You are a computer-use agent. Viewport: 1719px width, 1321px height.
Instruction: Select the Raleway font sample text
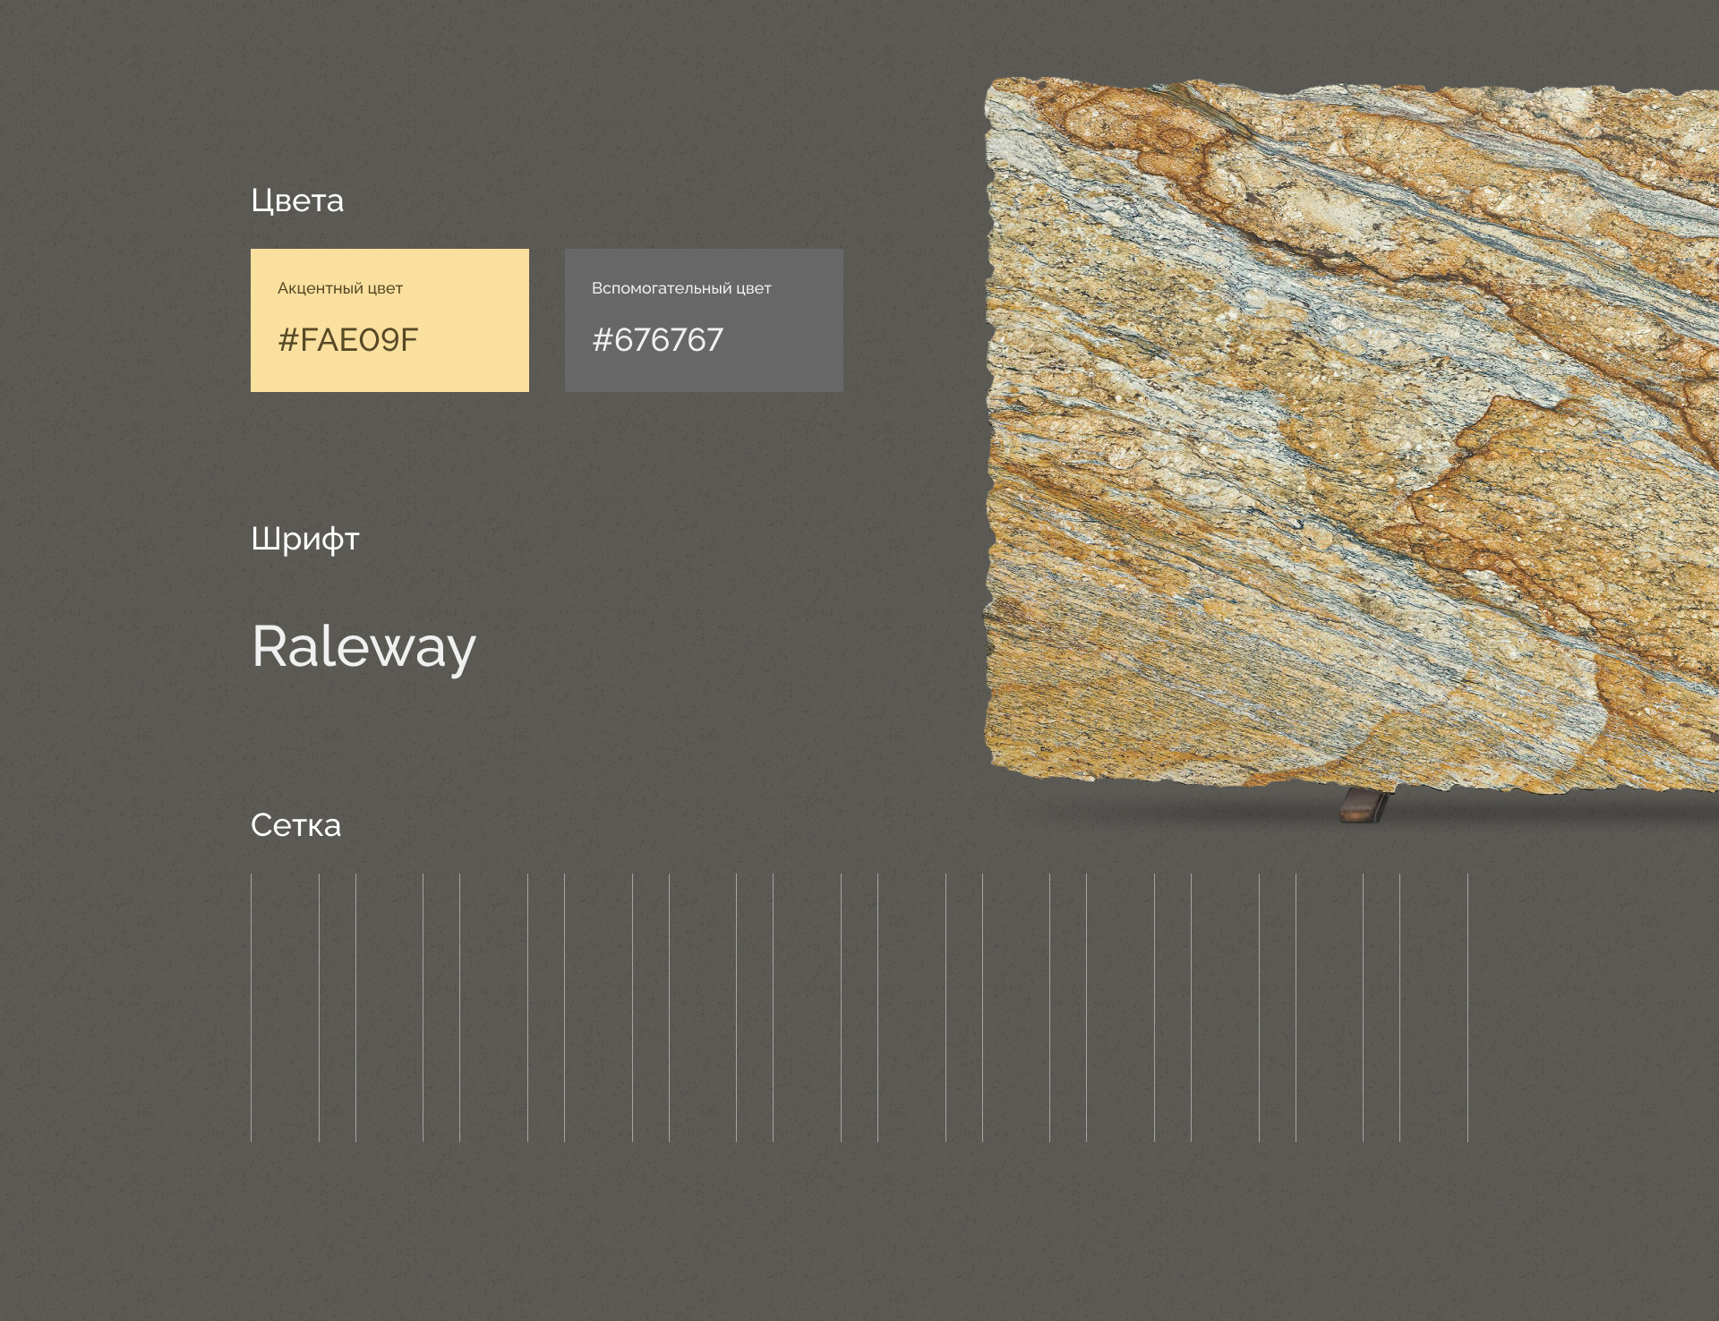[364, 647]
